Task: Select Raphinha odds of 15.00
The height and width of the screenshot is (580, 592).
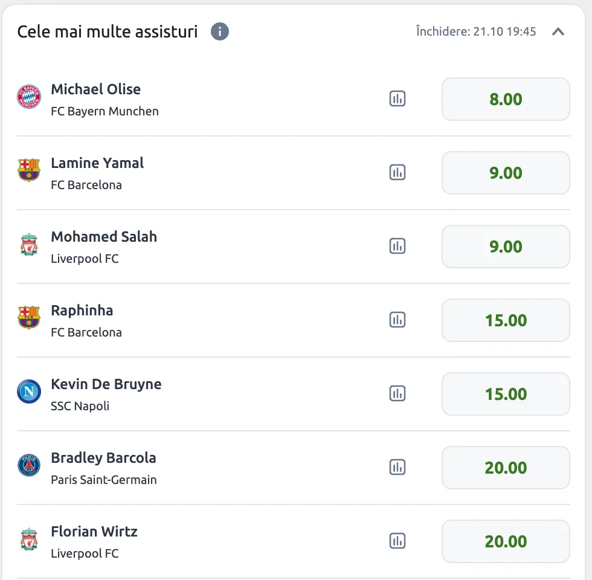Action: pos(506,320)
